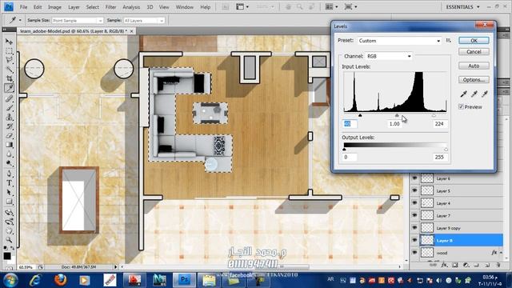Select the Crop tool
Image resolution: width=512 pixels, height=288 pixels.
pyautogui.click(x=9, y=78)
